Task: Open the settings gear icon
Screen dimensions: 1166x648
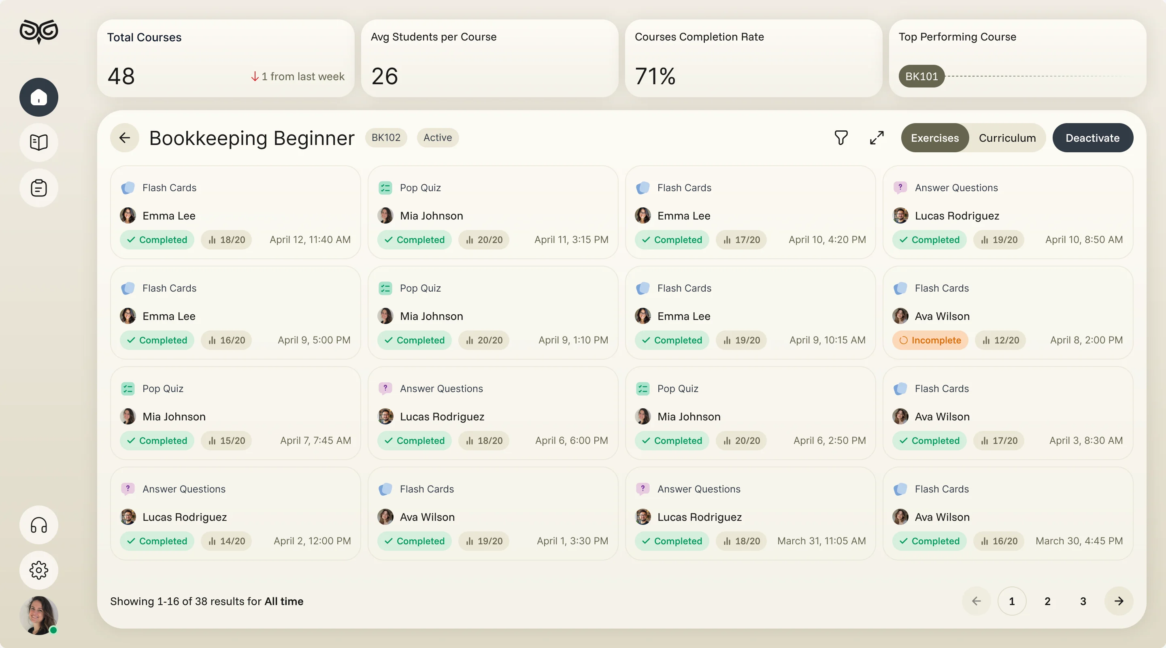Action: pyautogui.click(x=39, y=570)
